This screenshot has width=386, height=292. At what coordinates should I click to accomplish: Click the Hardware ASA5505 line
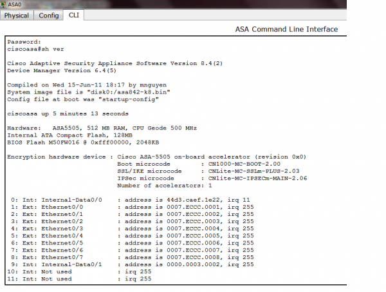coord(102,128)
